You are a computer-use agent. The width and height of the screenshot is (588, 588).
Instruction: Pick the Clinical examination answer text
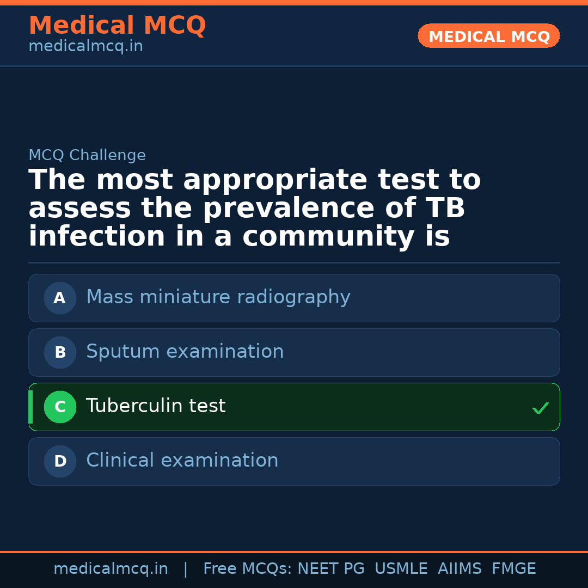pos(182,461)
